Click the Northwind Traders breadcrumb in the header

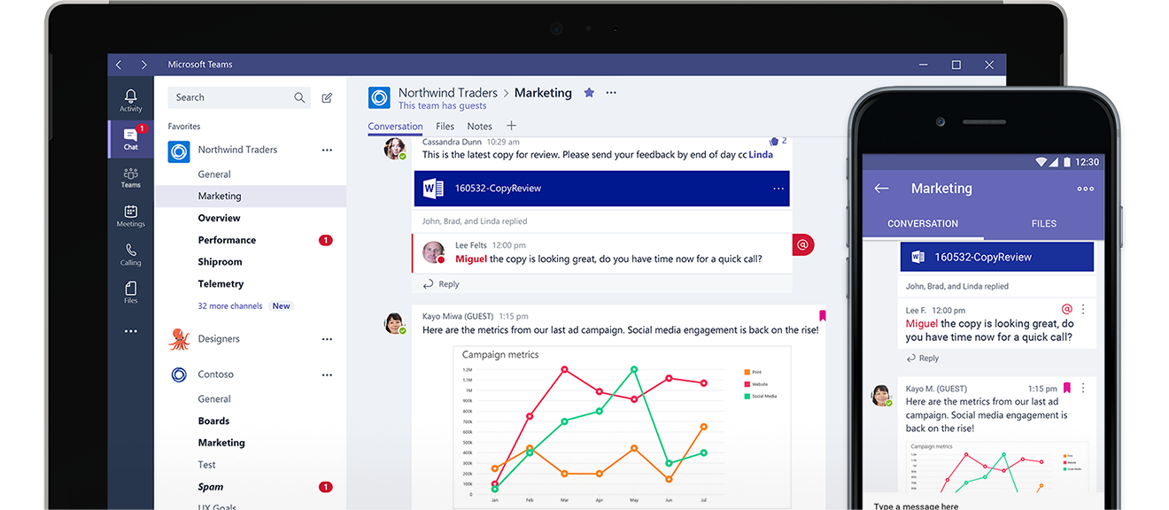click(x=448, y=92)
